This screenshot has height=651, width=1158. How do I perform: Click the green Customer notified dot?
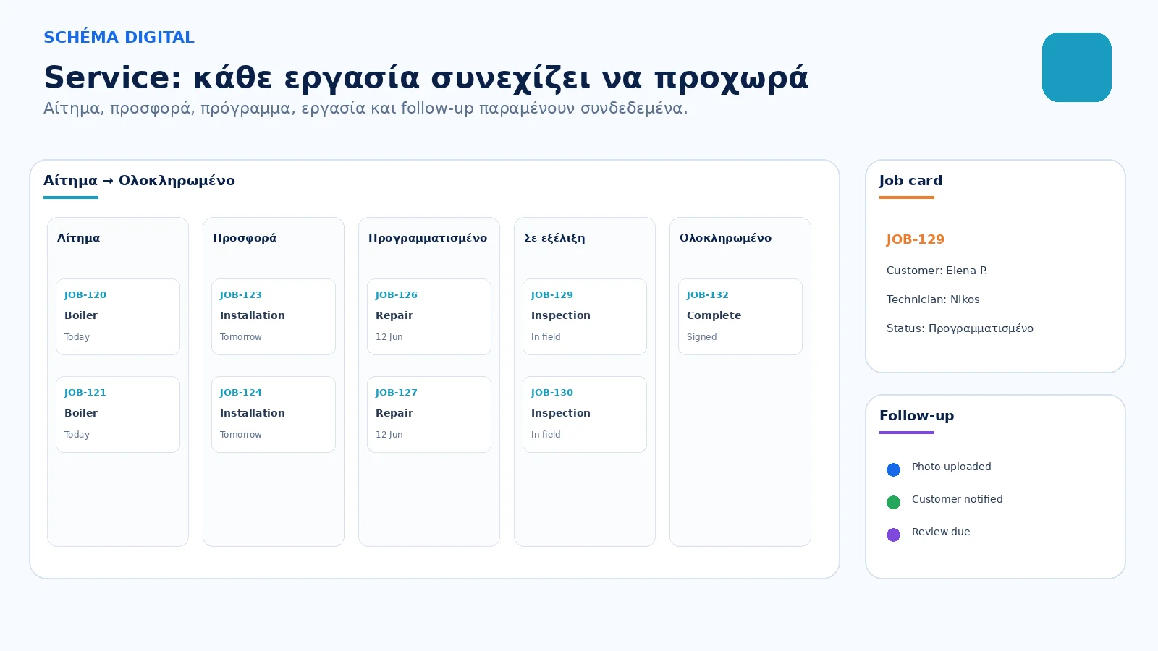coord(893,502)
